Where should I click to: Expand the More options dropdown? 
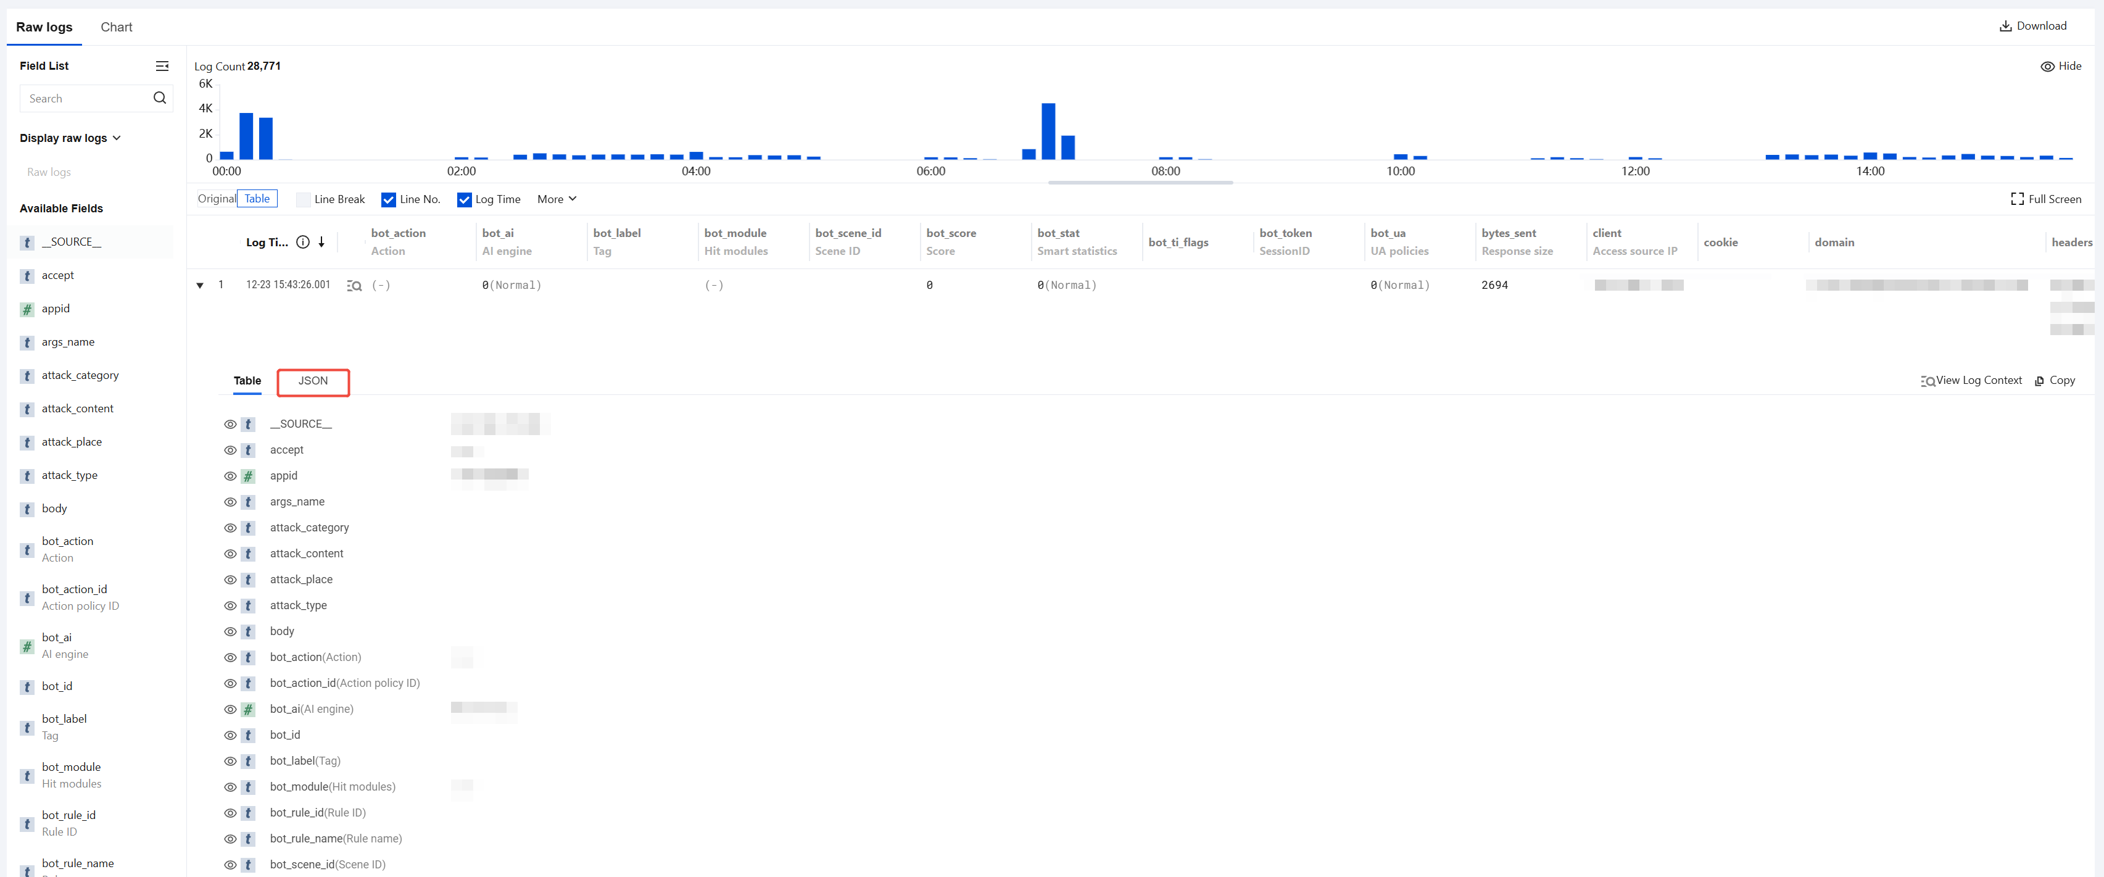tap(556, 199)
